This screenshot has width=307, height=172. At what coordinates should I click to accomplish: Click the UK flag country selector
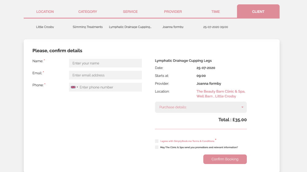[x=73, y=87]
